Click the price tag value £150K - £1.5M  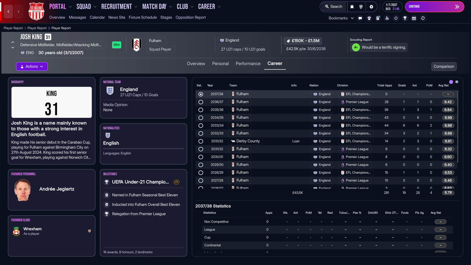[302, 41]
